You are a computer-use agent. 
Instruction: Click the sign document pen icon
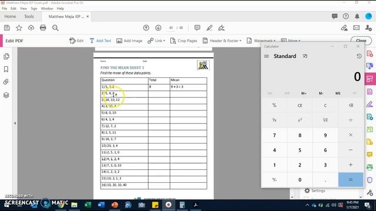[x=221, y=28]
